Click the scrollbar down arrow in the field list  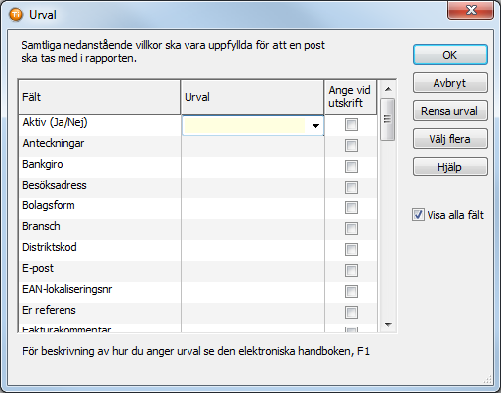pos(388,325)
